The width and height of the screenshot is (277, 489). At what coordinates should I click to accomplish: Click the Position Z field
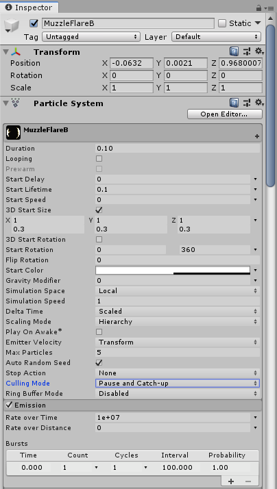[x=241, y=63]
